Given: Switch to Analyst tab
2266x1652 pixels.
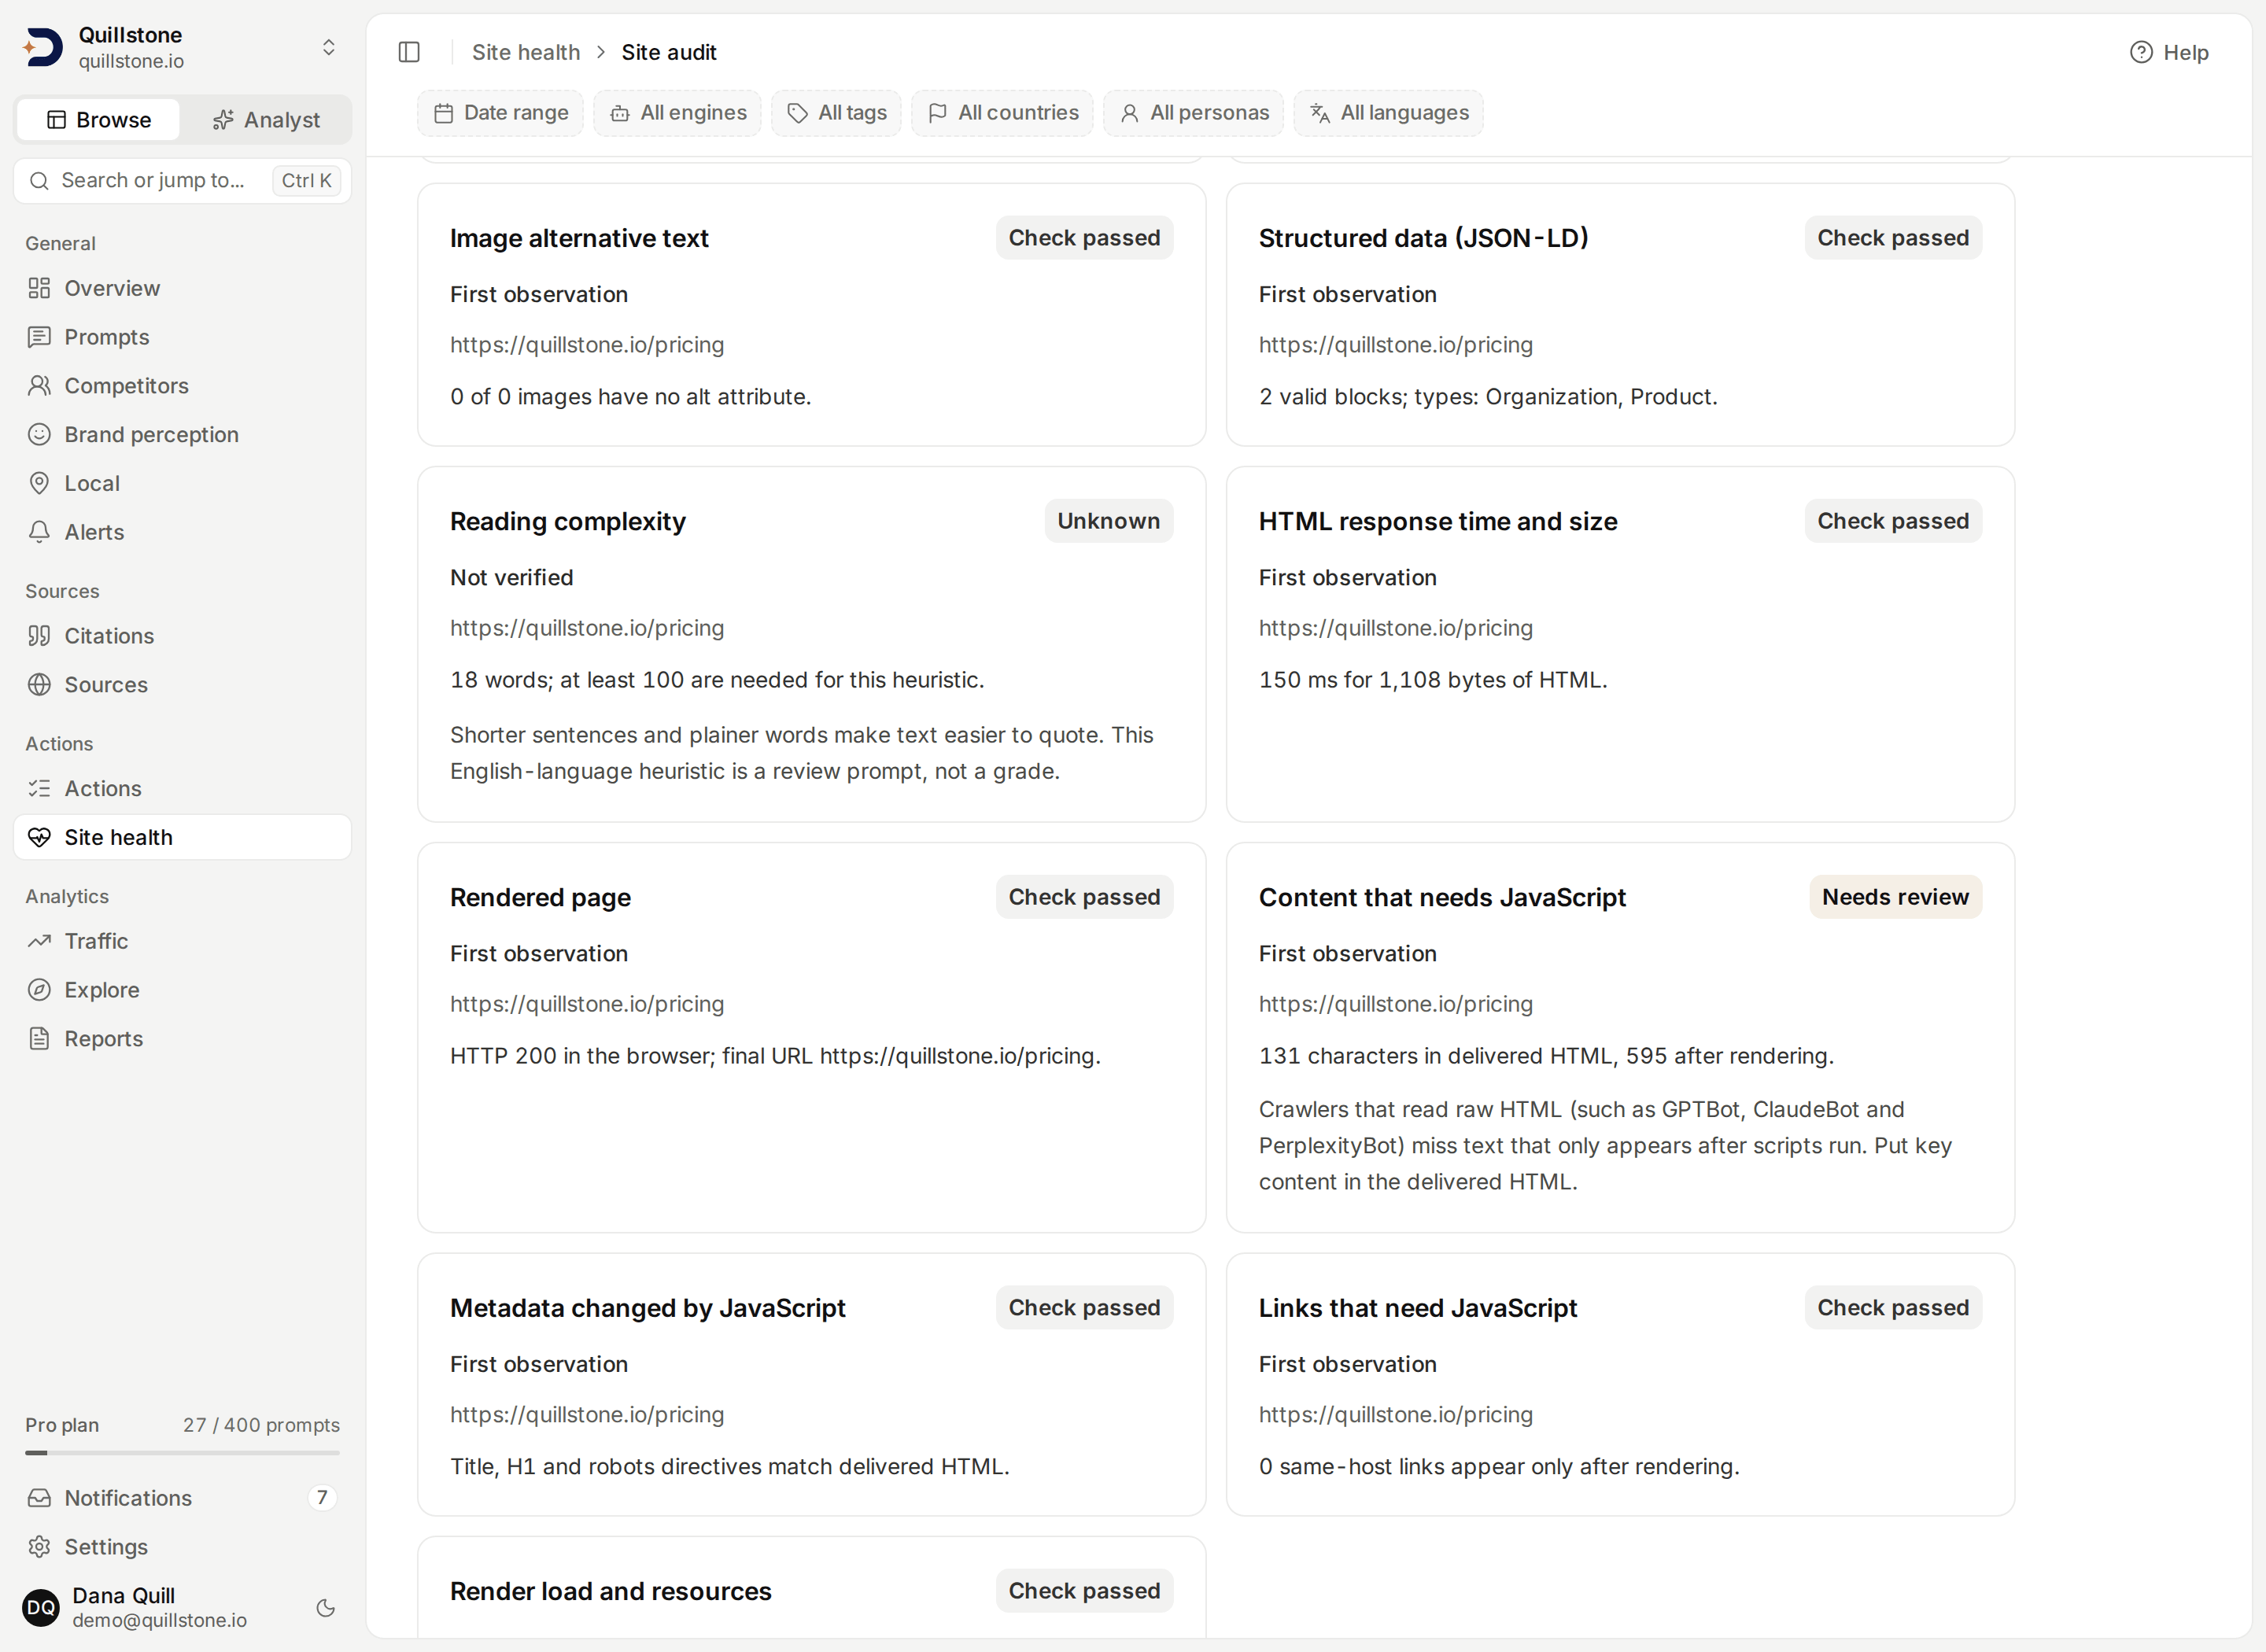Looking at the screenshot, I should [266, 120].
